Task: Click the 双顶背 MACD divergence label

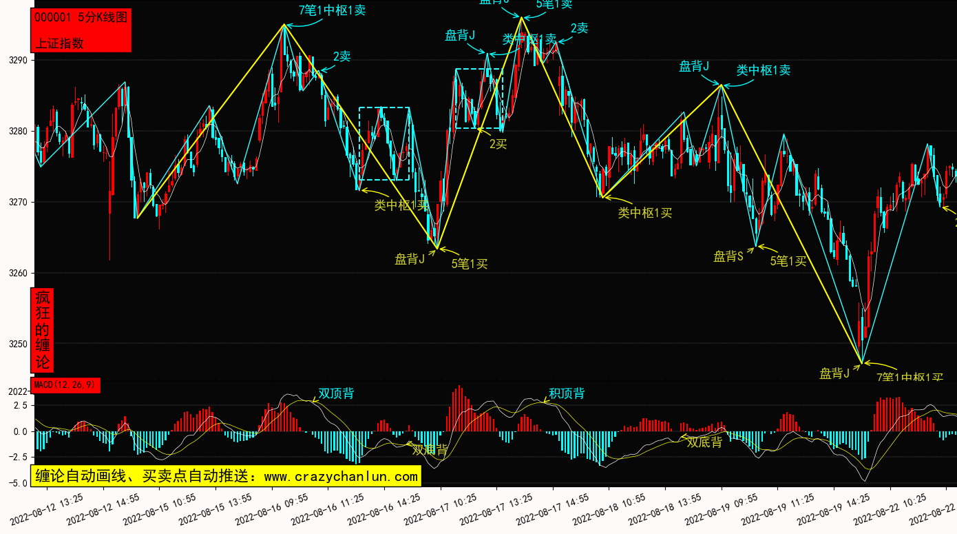Action: [336, 393]
